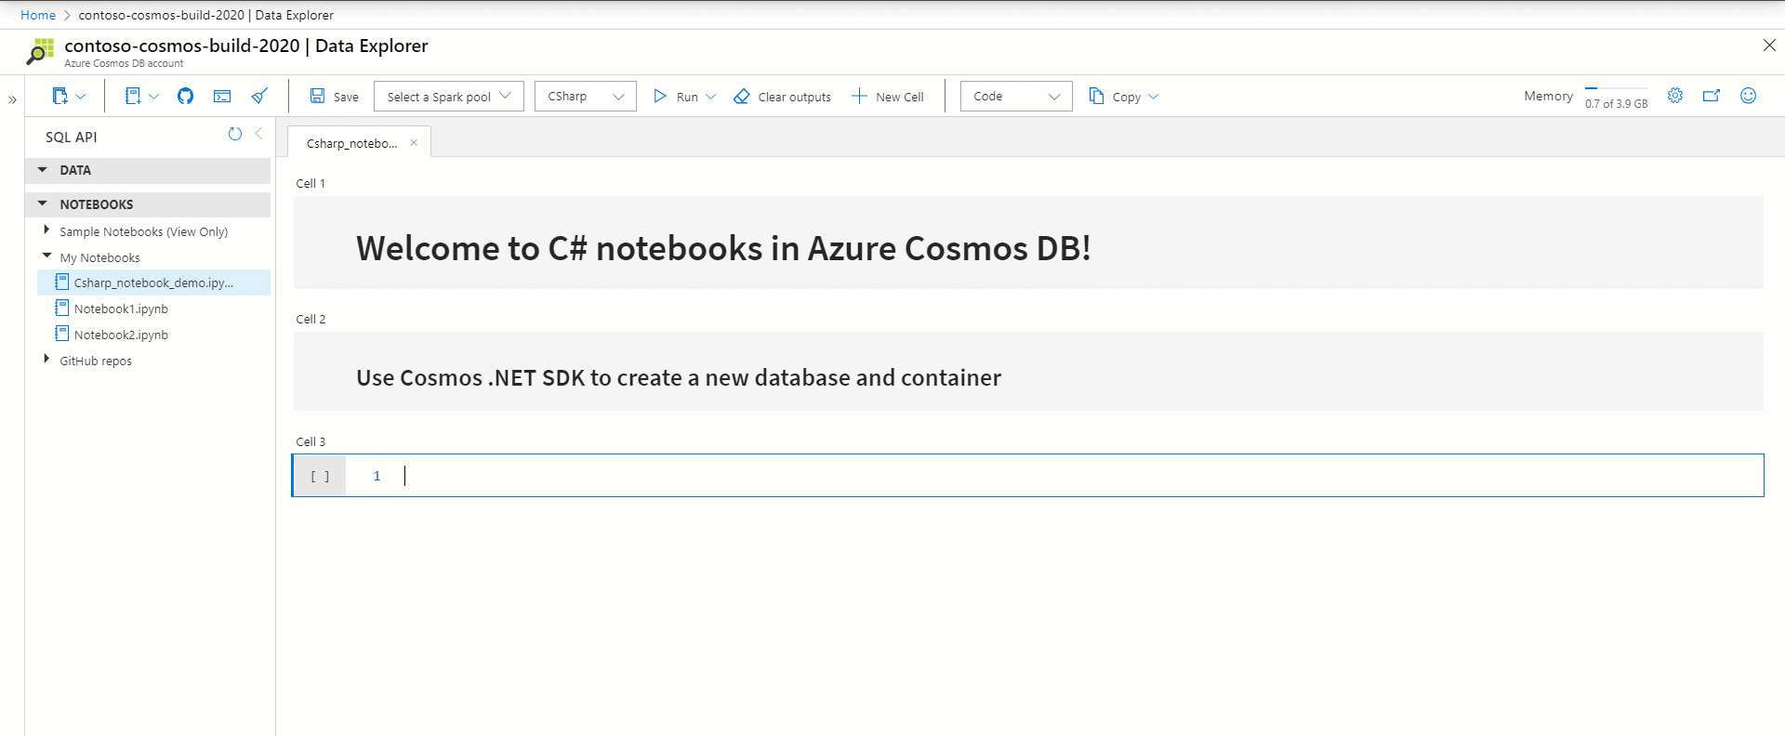Click the New Cell plus icon
Viewport: 1785px width, 736px height.
click(859, 96)
